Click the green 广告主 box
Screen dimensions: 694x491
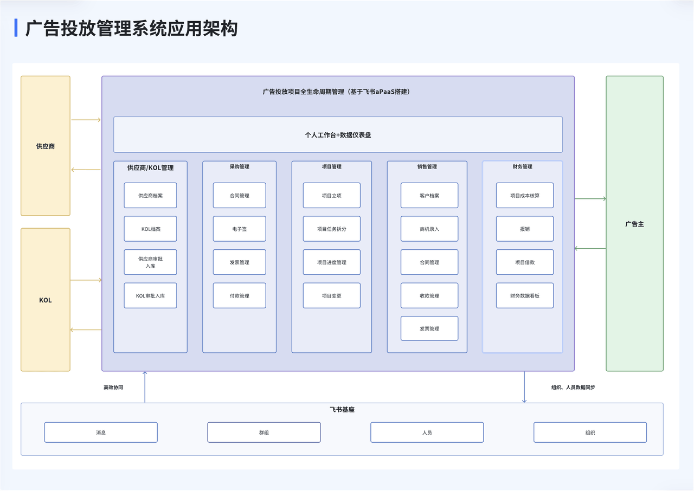[x=634, y=223]
